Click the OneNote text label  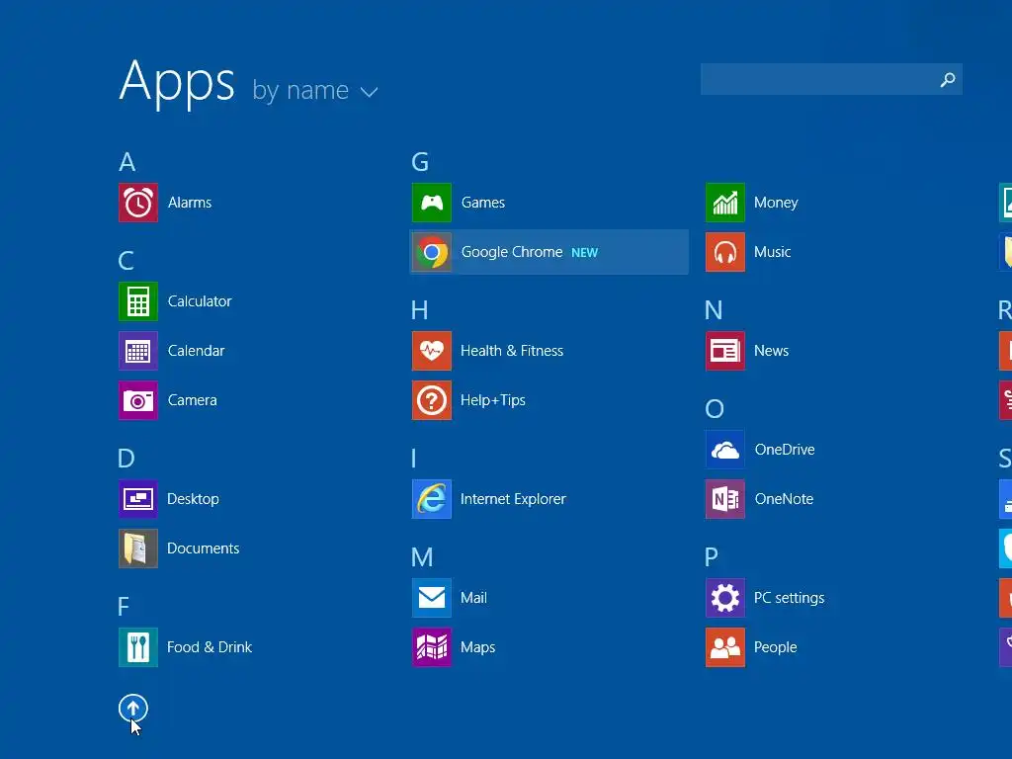pos(784,499)
